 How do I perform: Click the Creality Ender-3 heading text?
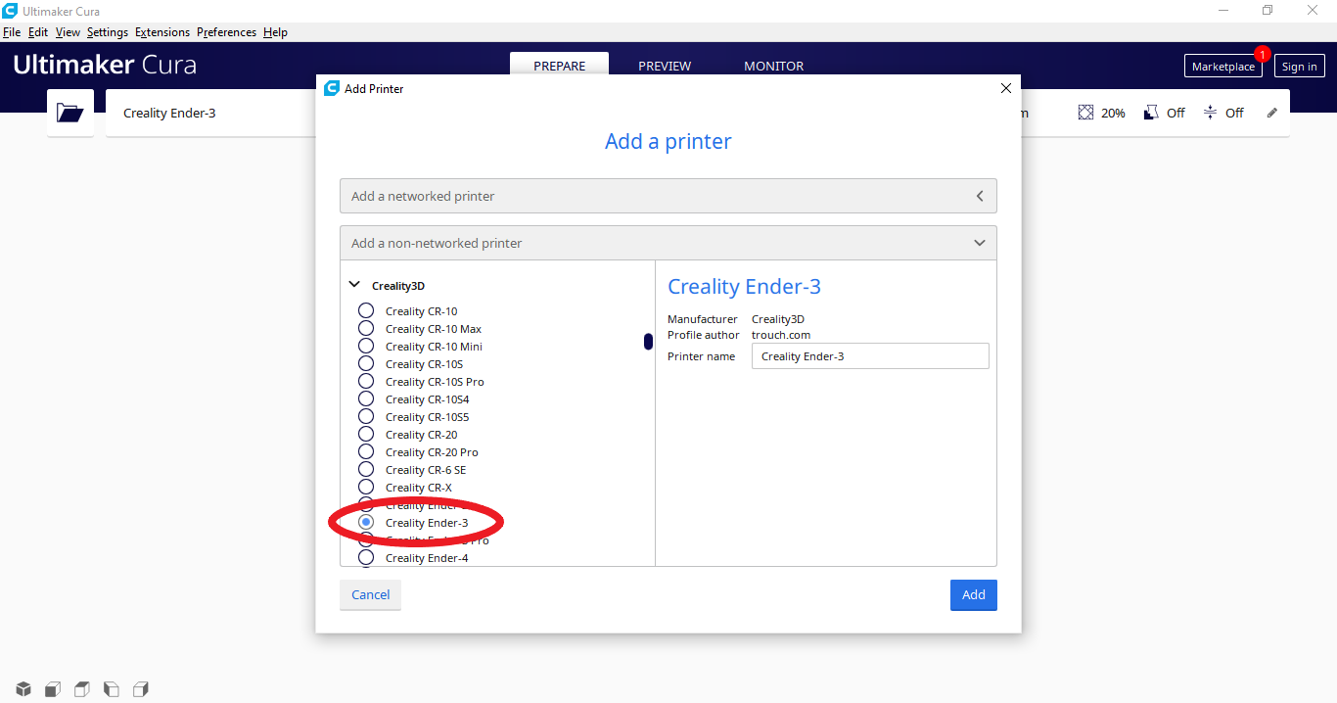pyautogui.click(x=744, y=287)
